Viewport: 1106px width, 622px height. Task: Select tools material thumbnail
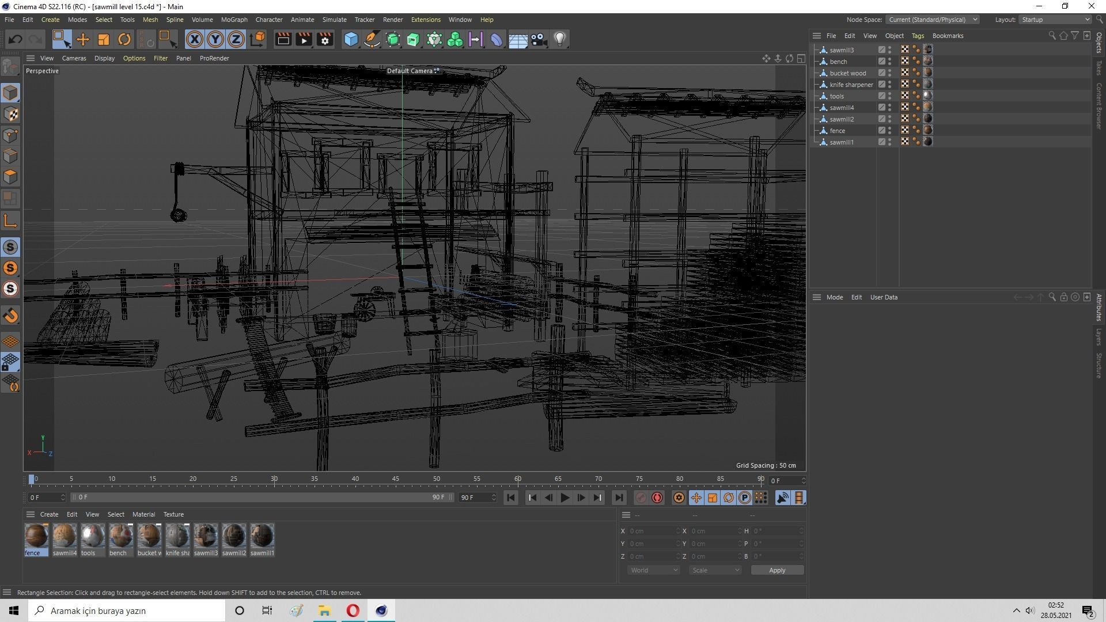[x=93, y=540]
